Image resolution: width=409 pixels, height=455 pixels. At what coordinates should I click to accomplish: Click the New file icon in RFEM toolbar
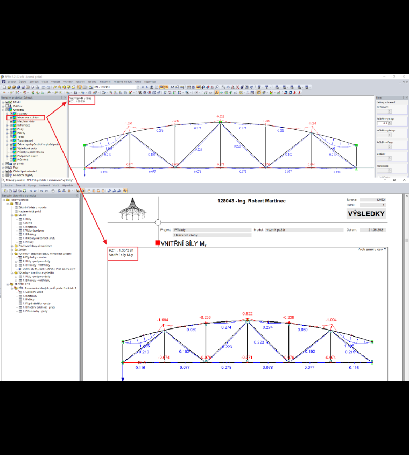[x=4, y=87]
